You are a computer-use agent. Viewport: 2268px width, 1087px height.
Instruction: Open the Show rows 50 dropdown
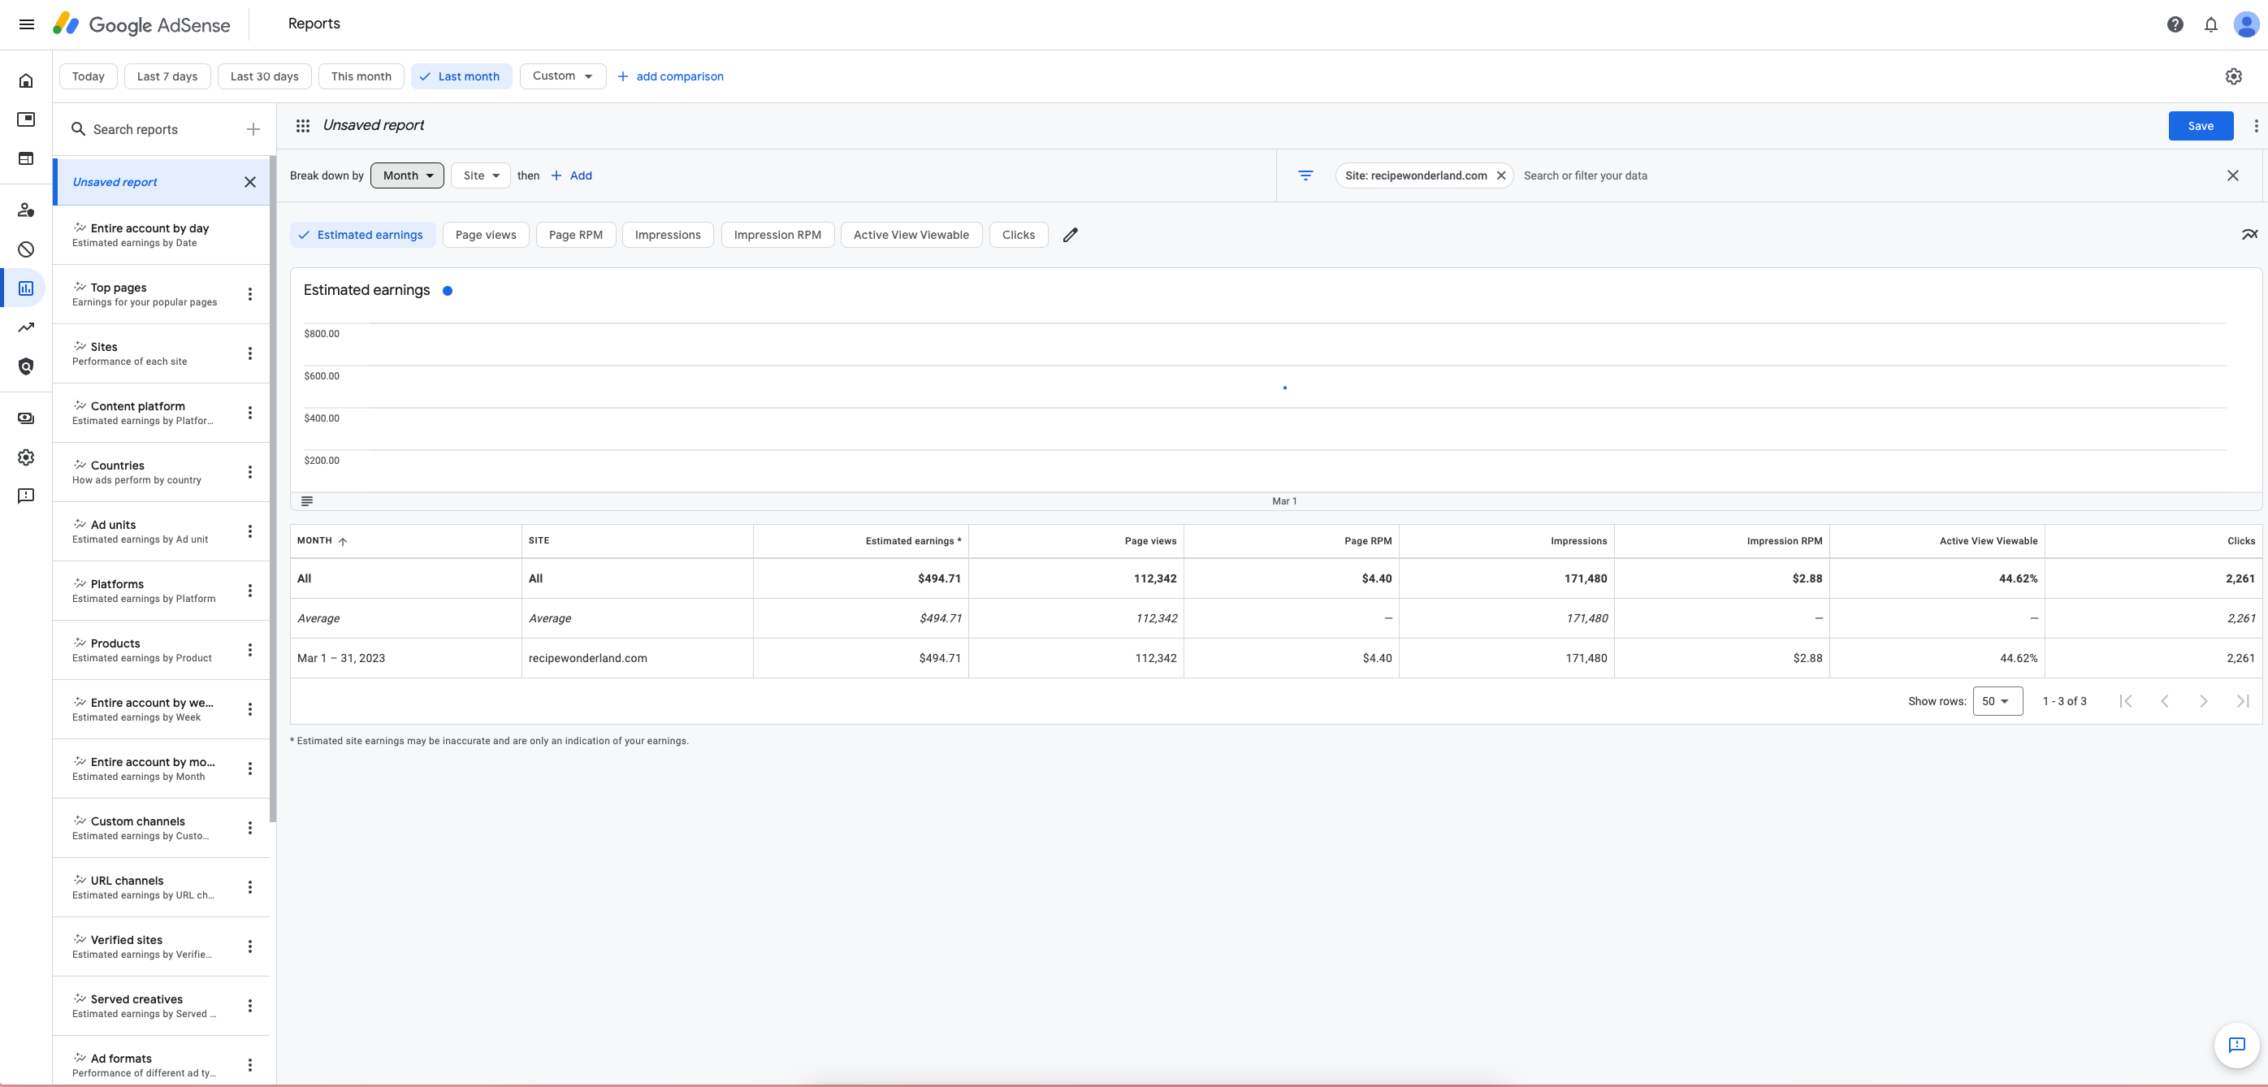[1997, 701]
